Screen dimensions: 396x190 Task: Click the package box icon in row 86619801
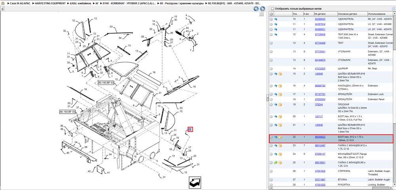[x=280, y=163]
